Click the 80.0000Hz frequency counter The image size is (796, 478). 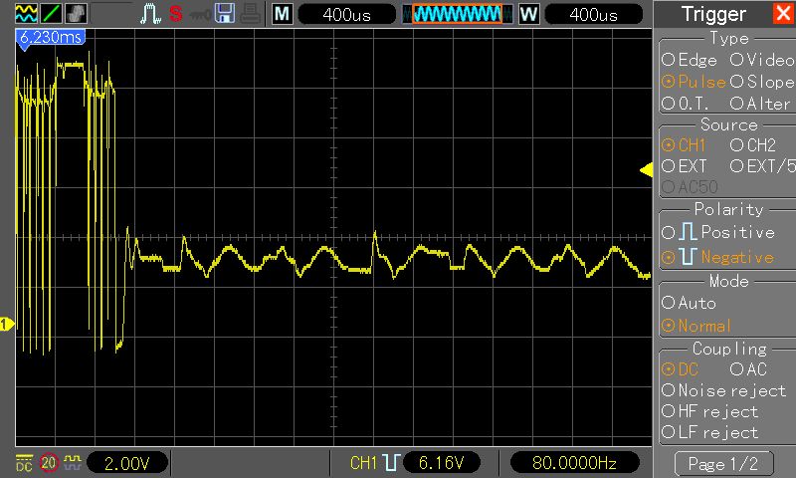point(574,463)
